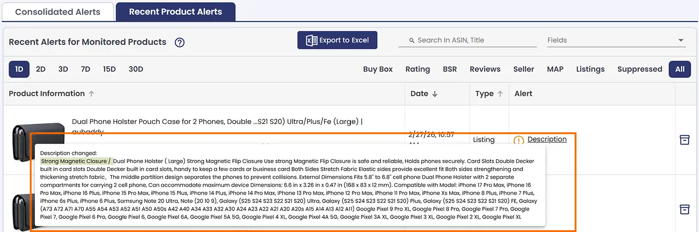
Task: Click the Search in ASIN, Title field
Action: (x=472, y=40)
